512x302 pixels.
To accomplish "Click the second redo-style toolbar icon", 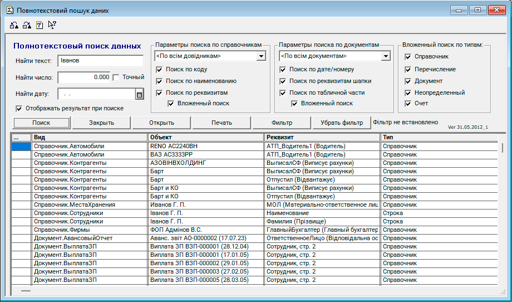I will coord(27,25).
